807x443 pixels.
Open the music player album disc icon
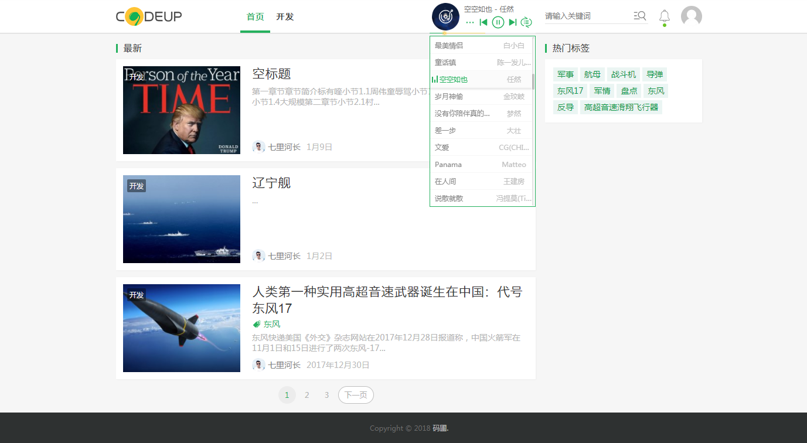pyautogui.click(x=445, y=16)
